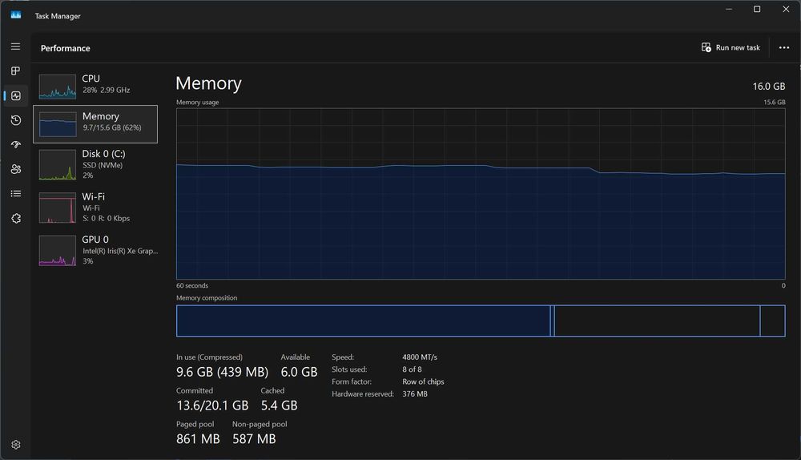
Task: Click the Run new task icon
Action: pos(706,47)
